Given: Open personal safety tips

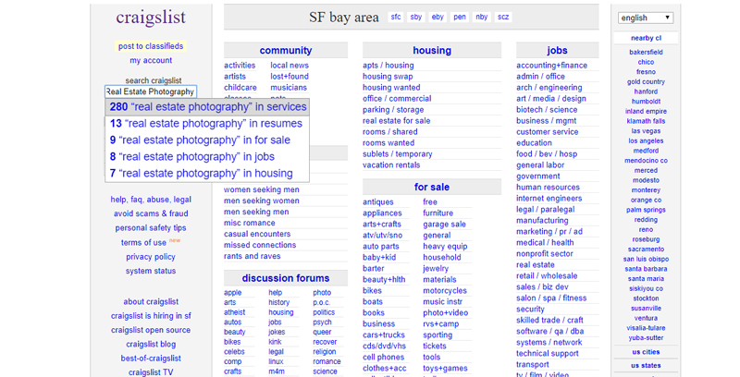Looking at the screenshot, I should (x=151, y=227).
